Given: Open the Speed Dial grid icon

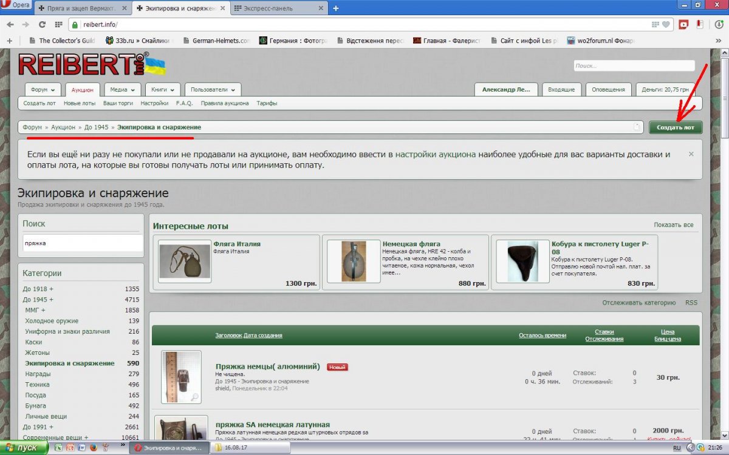Looking at the screenshot, I should (58, 25).
